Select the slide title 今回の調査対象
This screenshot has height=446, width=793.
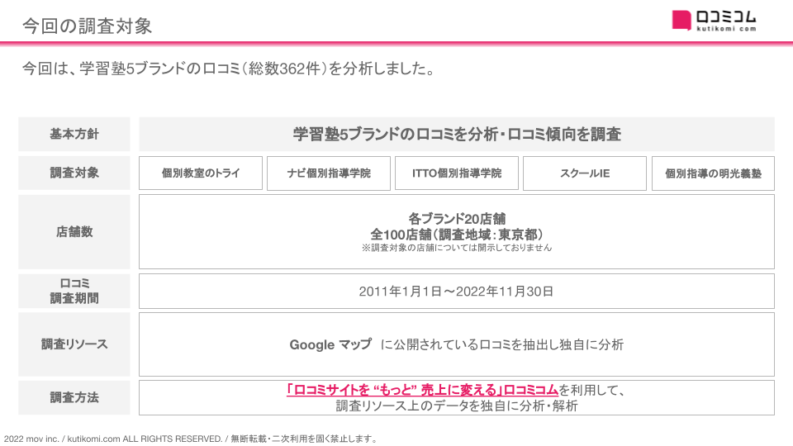coord(87,26)
